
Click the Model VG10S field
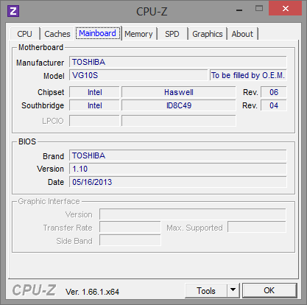pyautogui.click(x=138, y=75)
